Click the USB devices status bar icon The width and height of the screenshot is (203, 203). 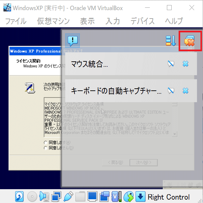(68, 196)
